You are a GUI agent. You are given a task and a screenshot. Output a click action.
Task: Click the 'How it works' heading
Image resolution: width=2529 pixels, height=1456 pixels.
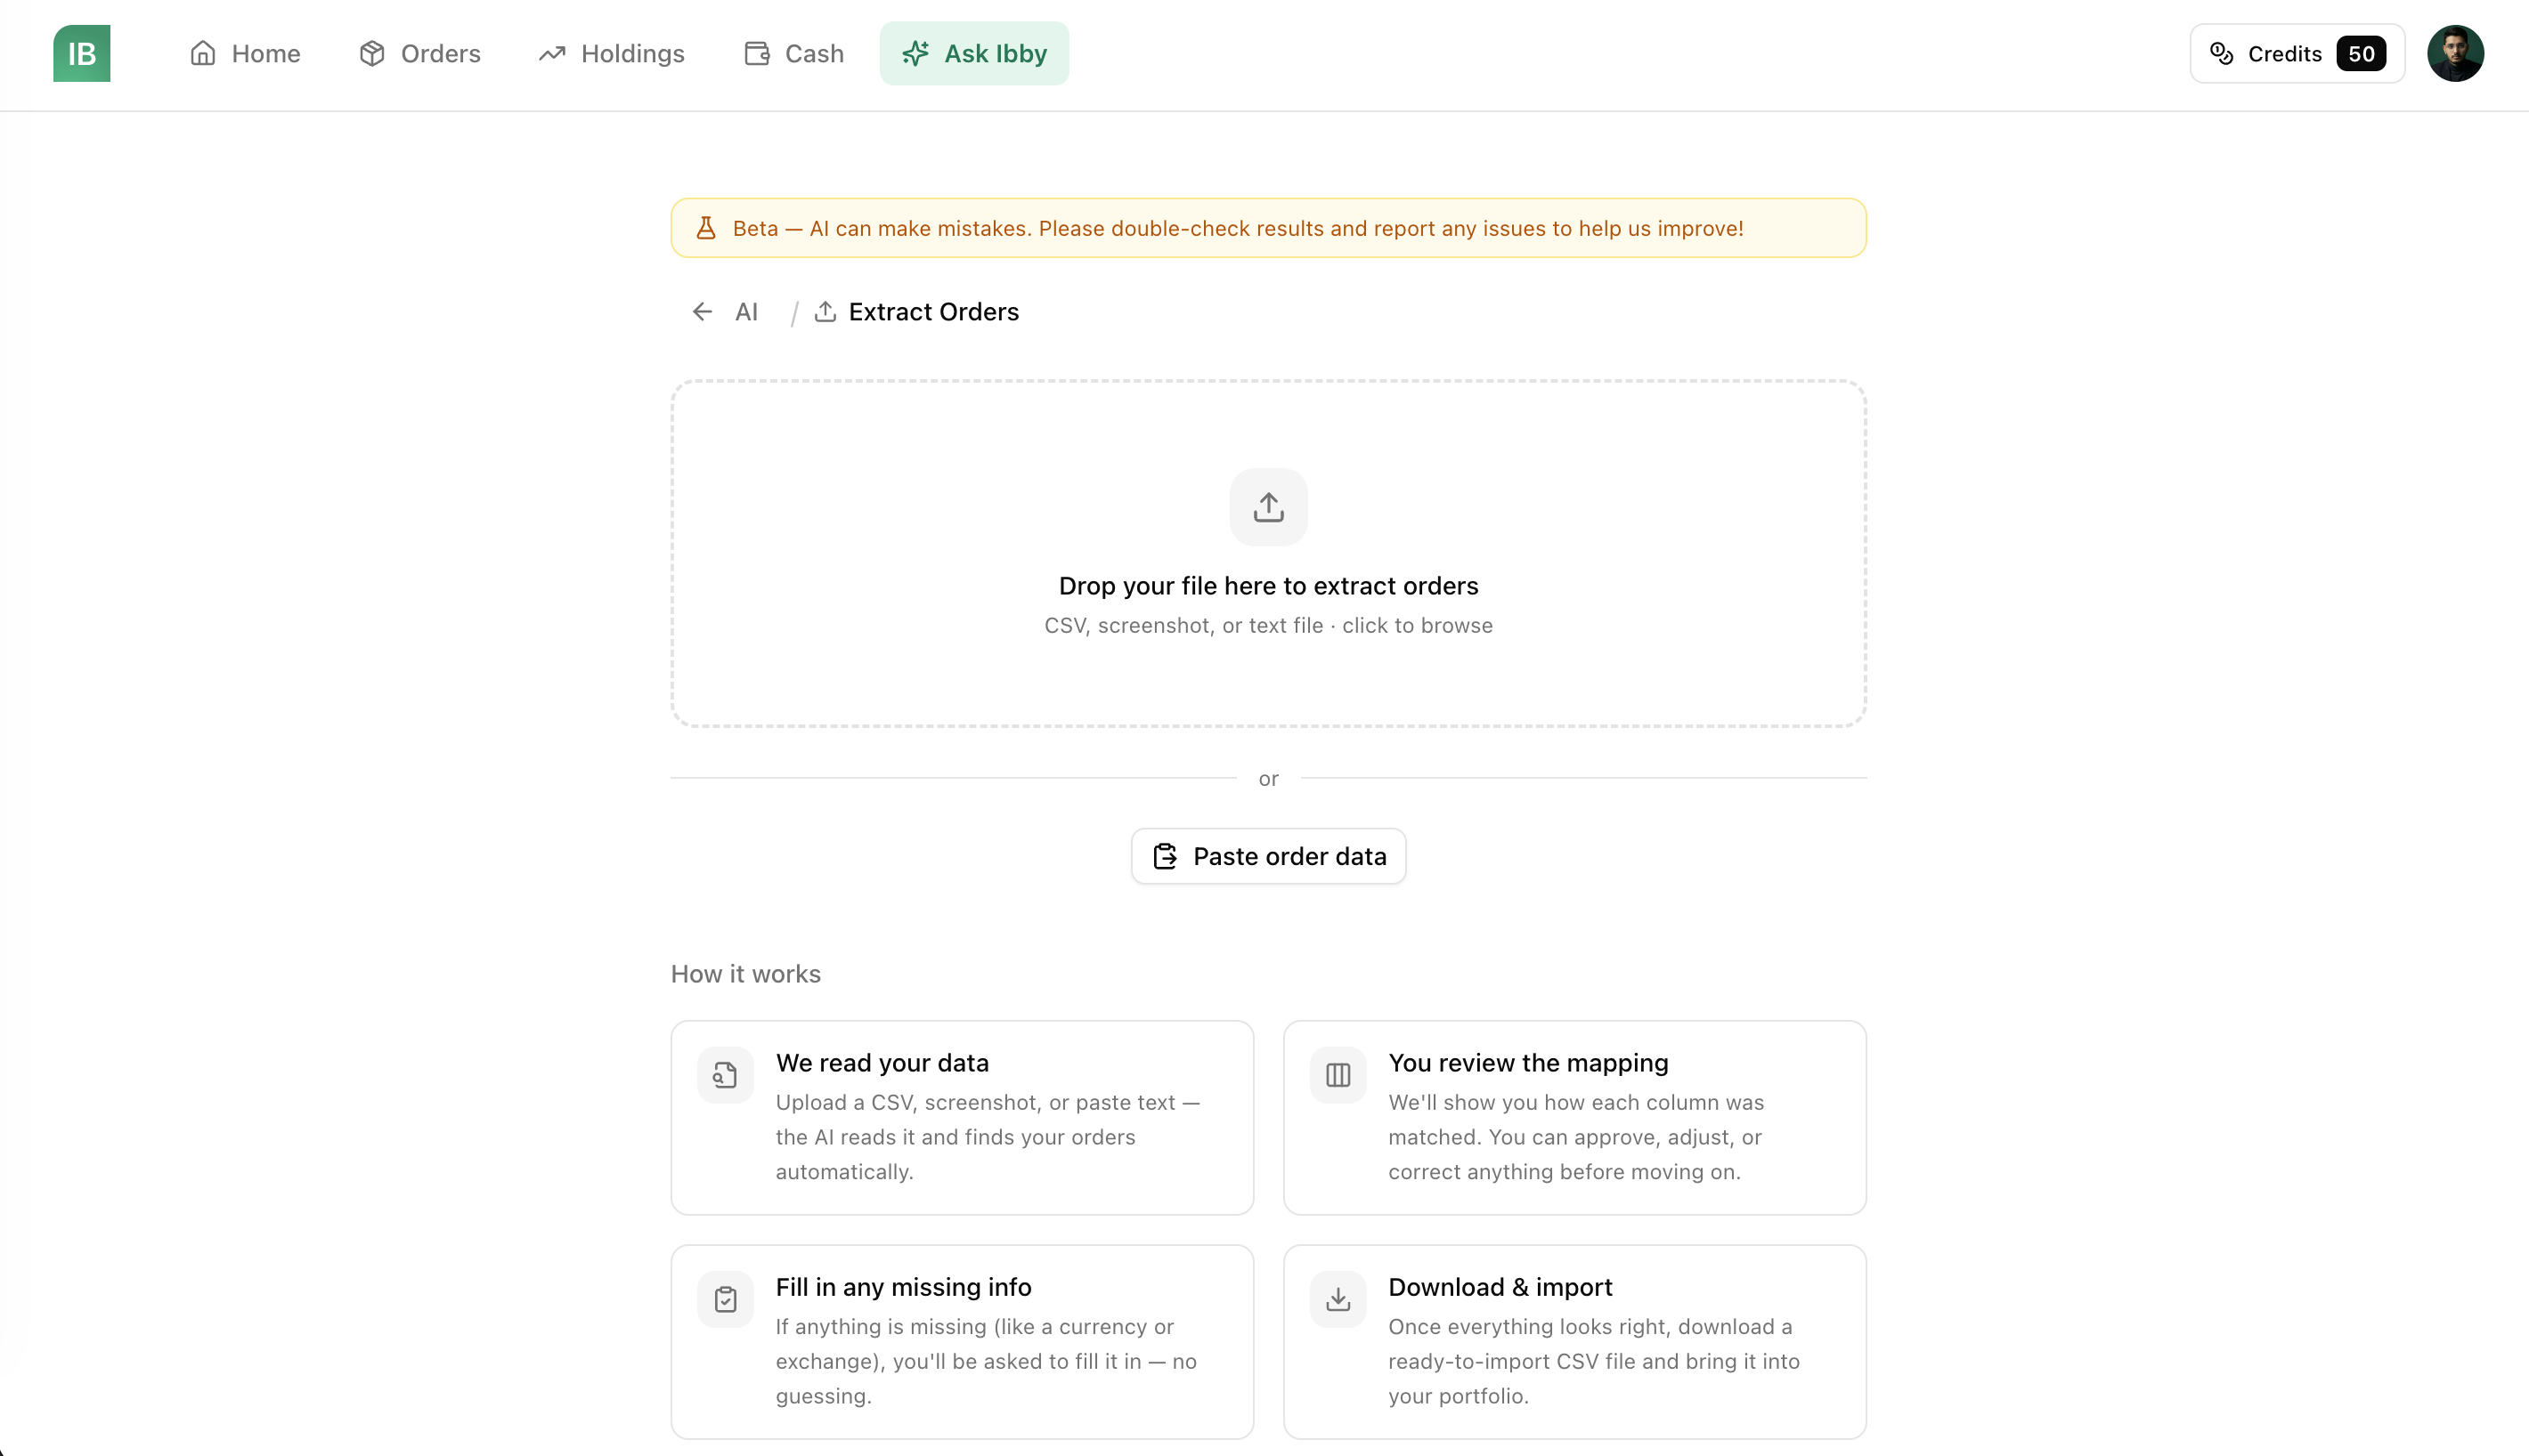[x=745, y=974]
